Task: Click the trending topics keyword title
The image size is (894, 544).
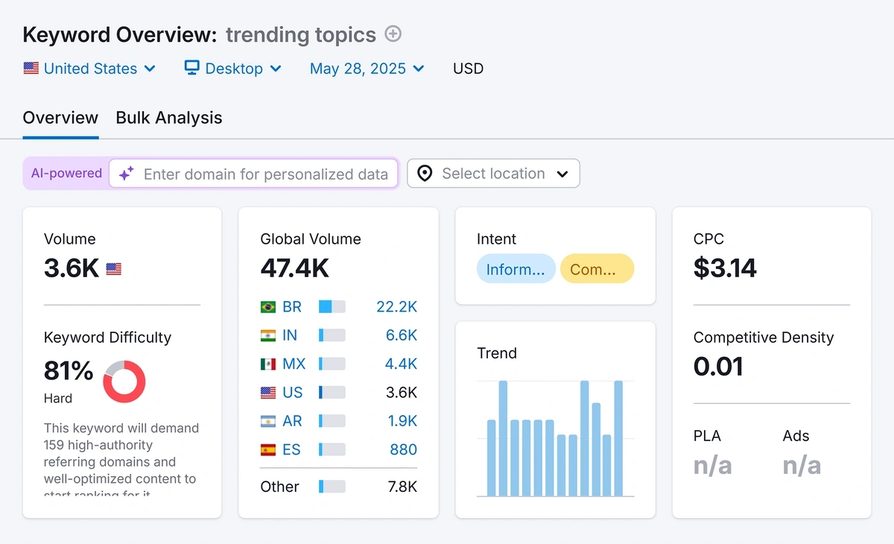Action: point(301,34)
